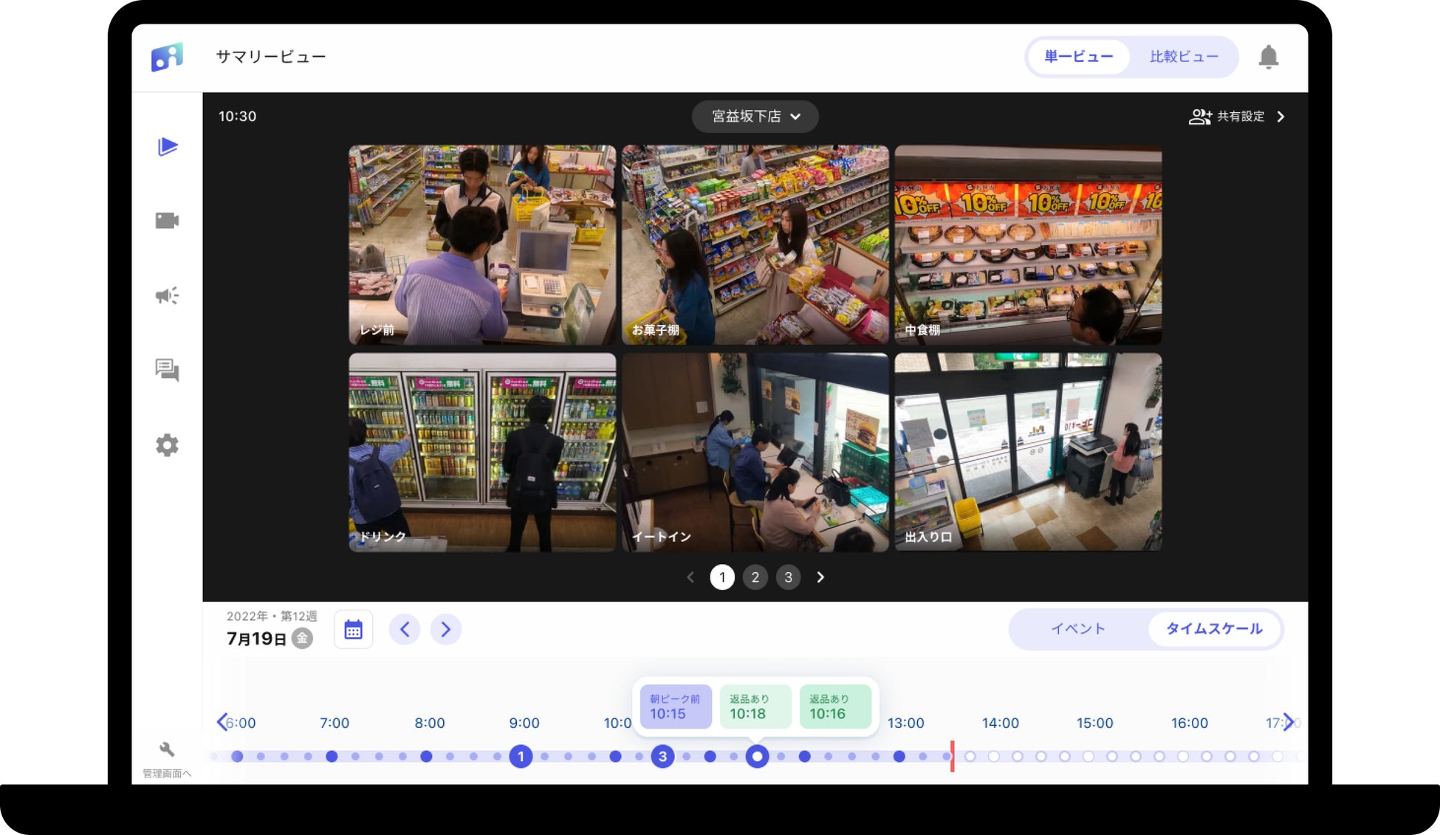
Task: Go to previous day arrow button
Action: point(405,630)
